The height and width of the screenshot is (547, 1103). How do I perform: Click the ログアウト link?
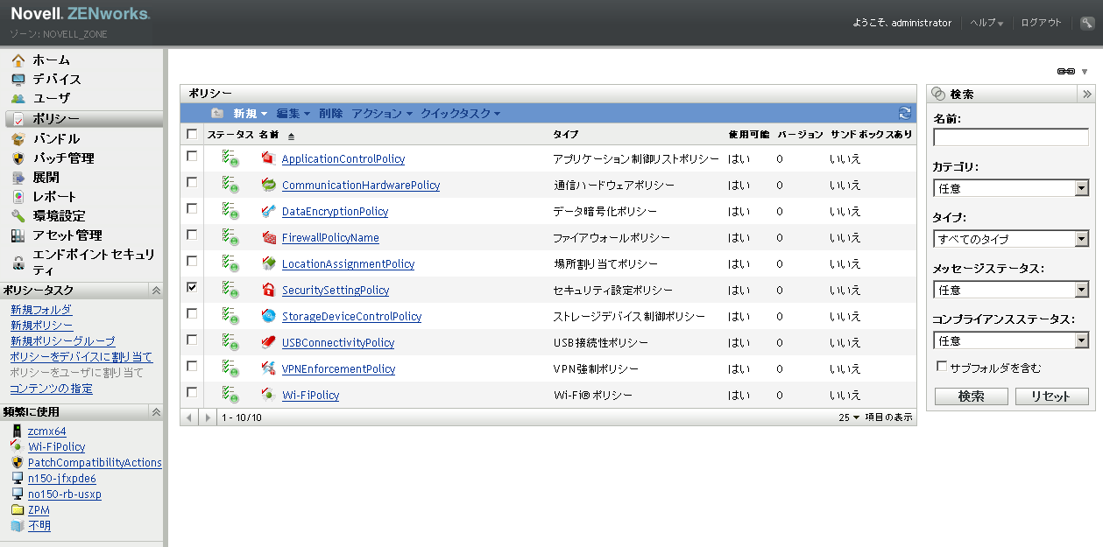(x=1041, y=23)
